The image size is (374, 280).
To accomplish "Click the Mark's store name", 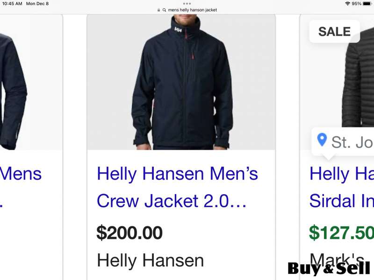I will click(x=337, y=259).
